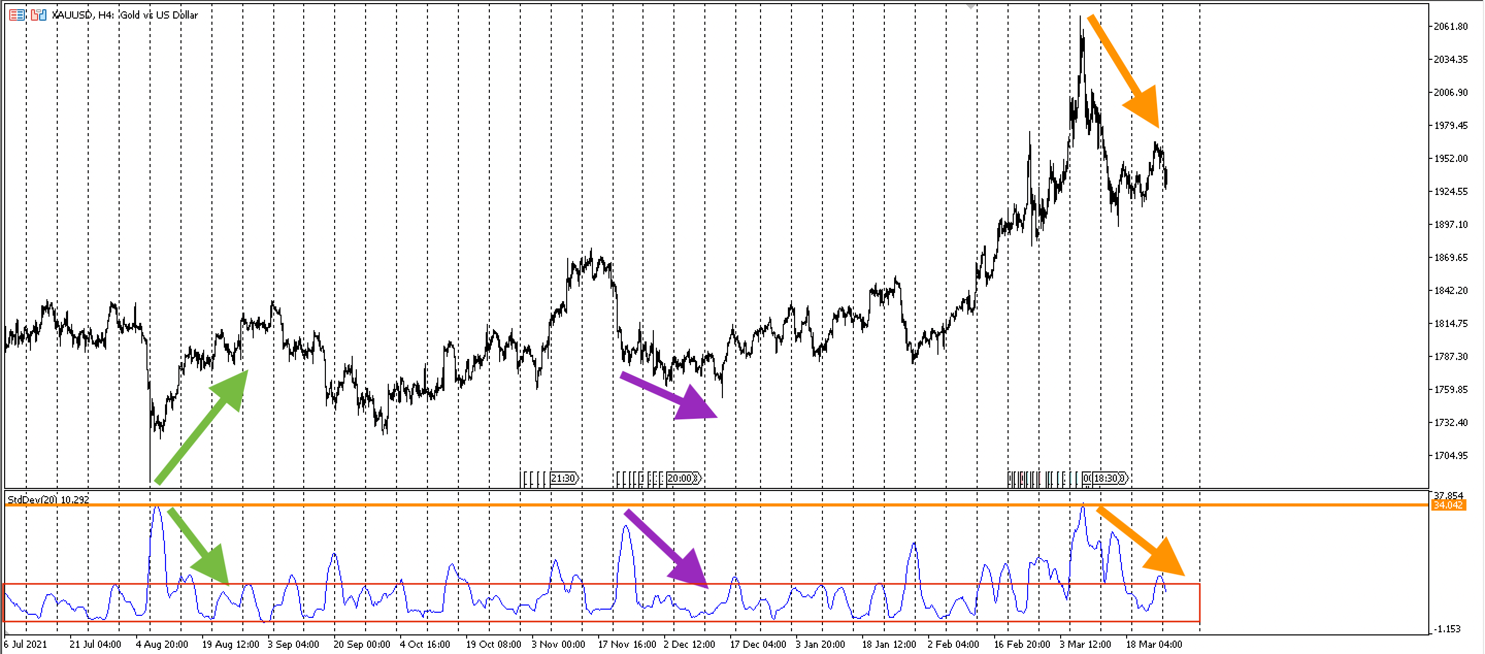Click the Depth of Market icon
Image resolution: width=1485 pixels, height=654 pixels.
[16, 15]
